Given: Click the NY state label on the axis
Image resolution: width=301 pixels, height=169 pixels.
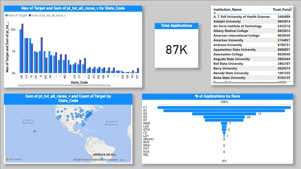Looking at the screenshot, I should [x=21, y=77].
